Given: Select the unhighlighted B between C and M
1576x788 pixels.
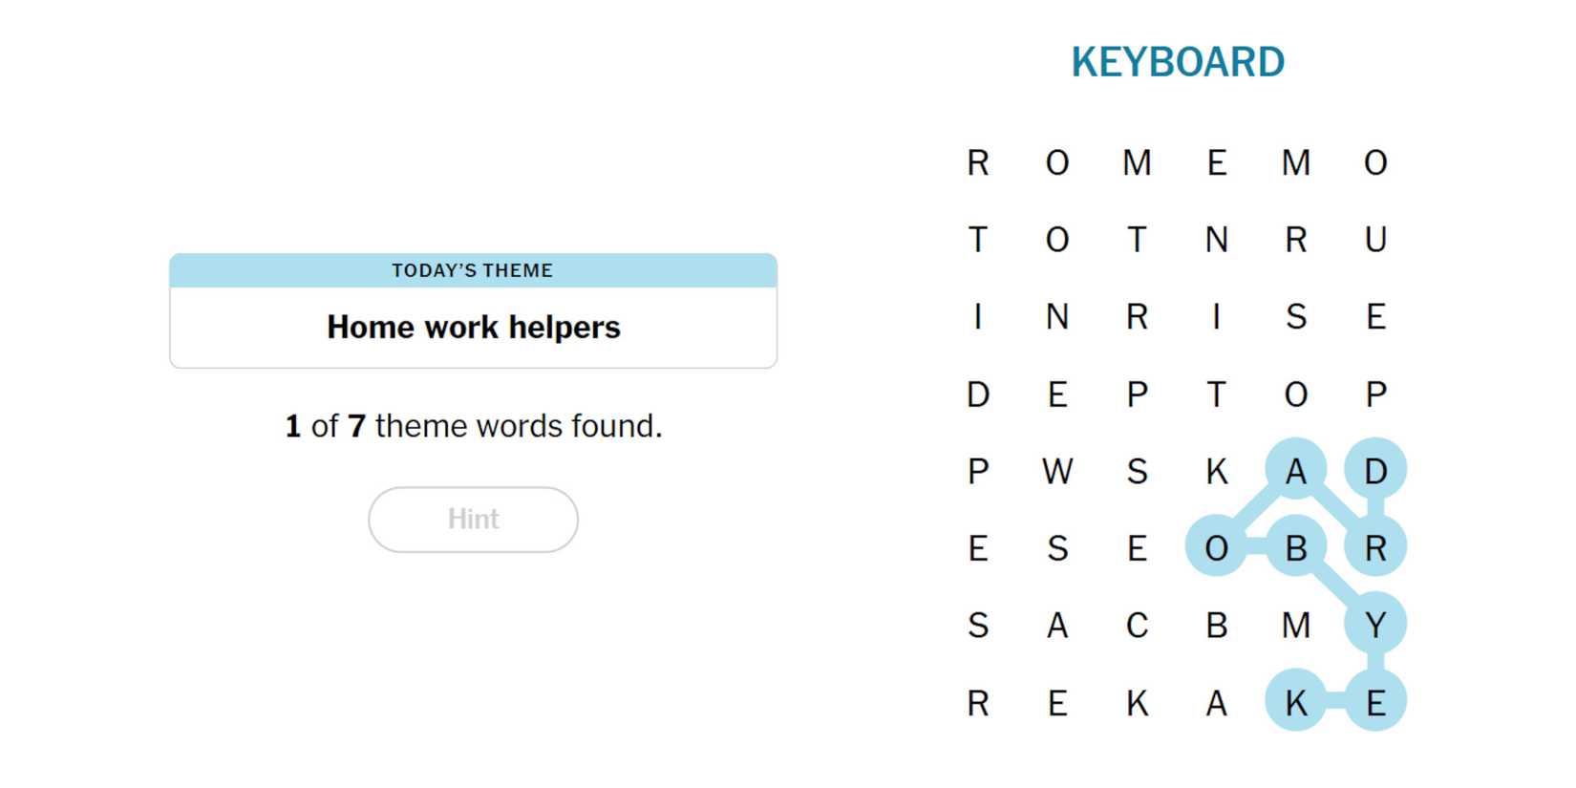Looking at the screenshot, I should (1216, 626).
